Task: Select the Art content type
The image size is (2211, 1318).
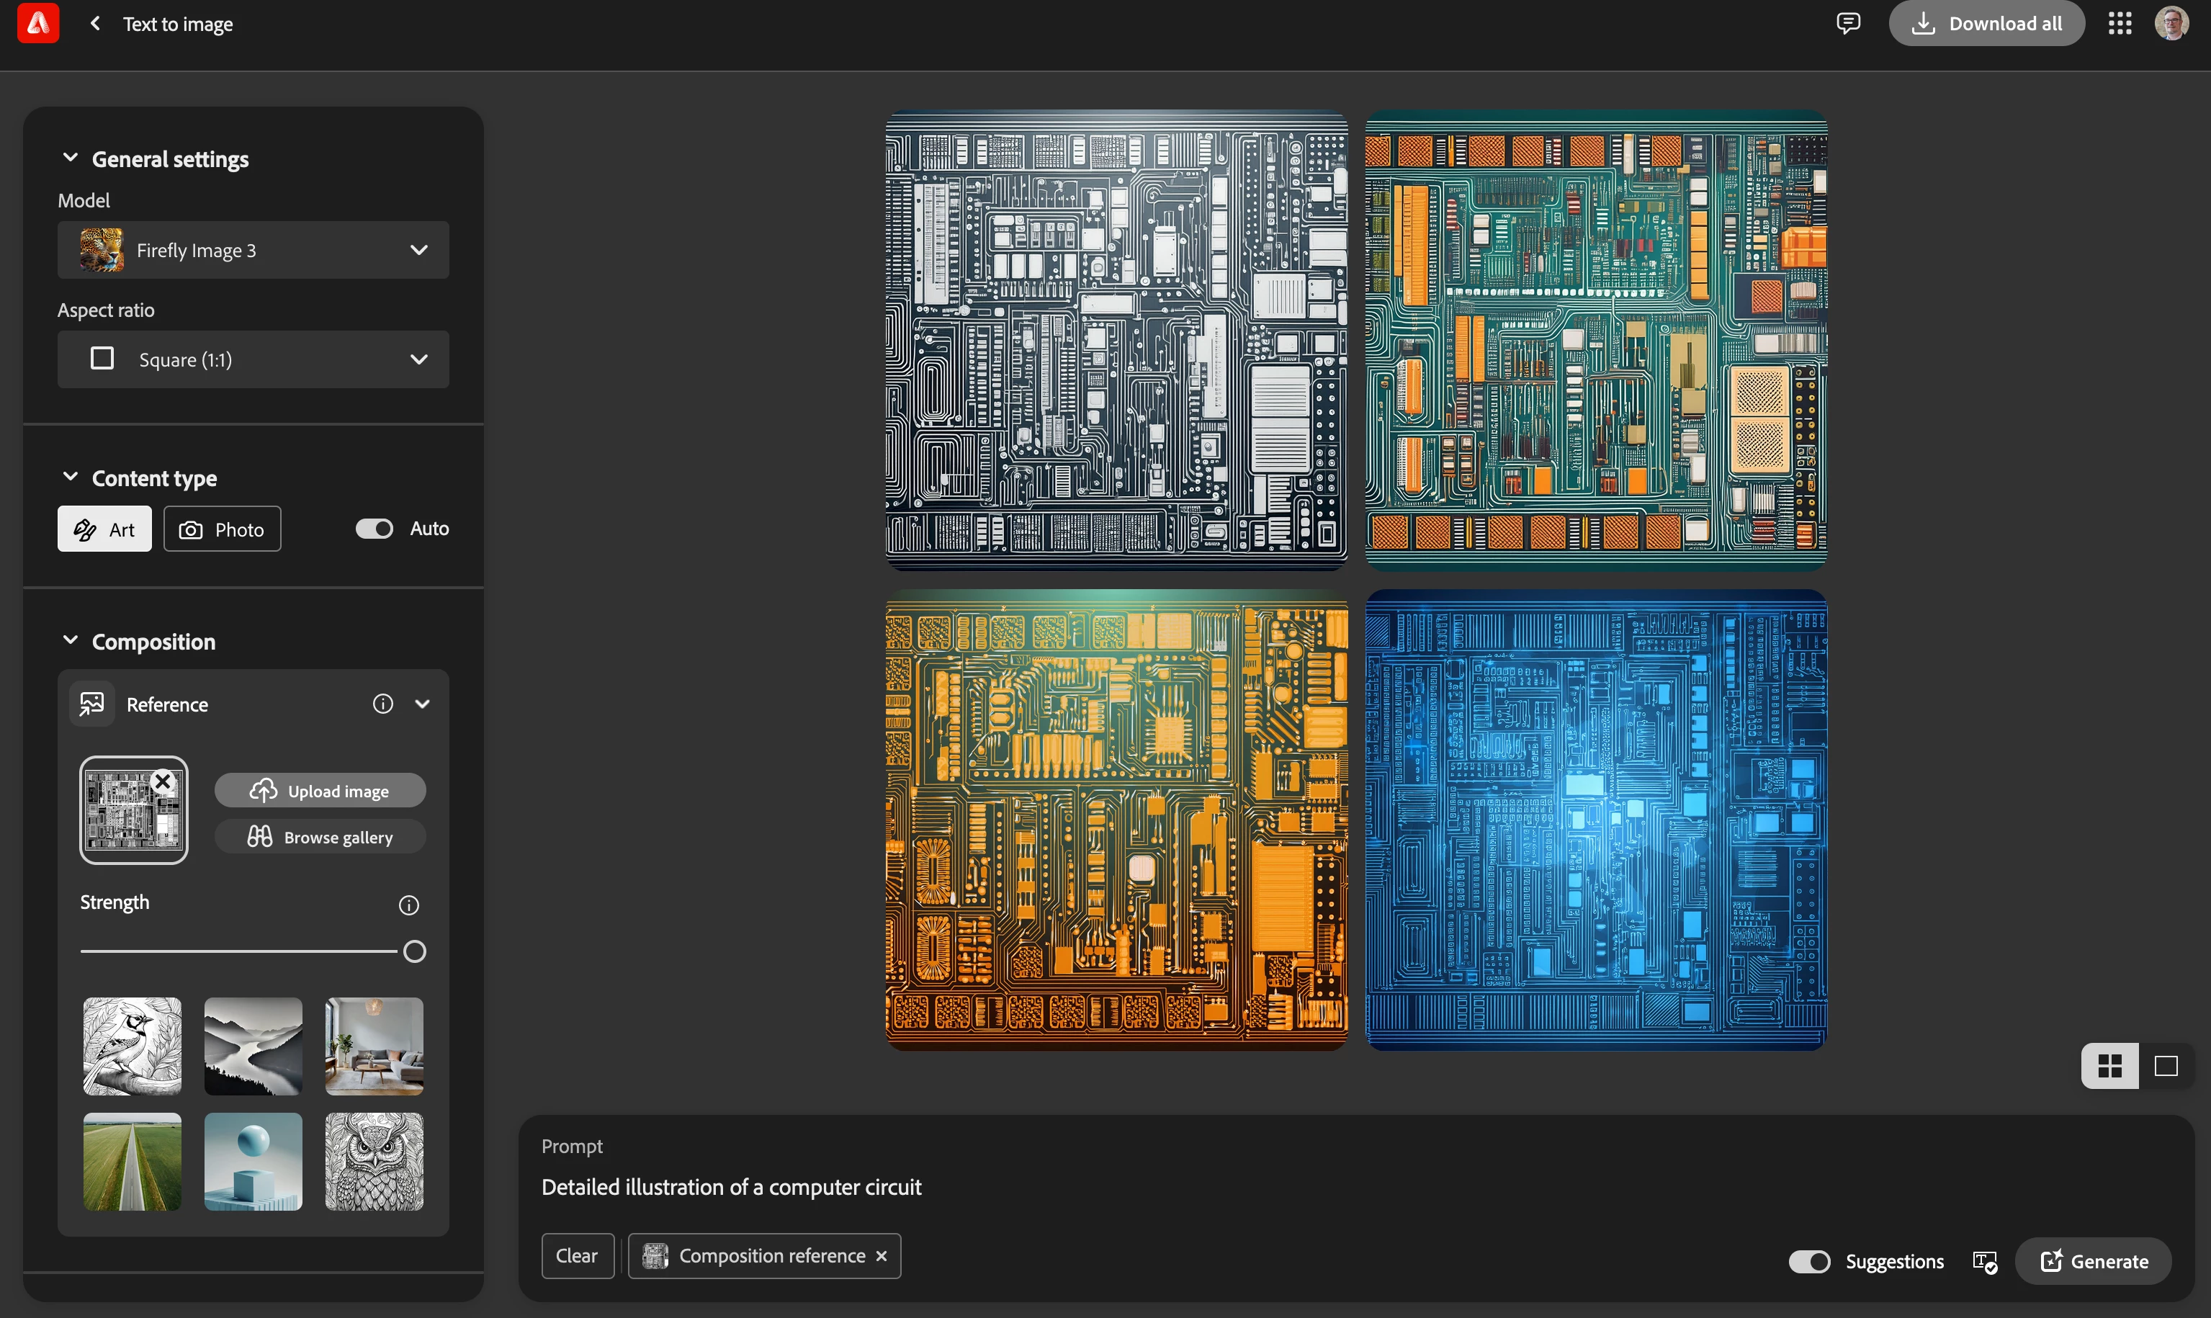Action: 104,529
